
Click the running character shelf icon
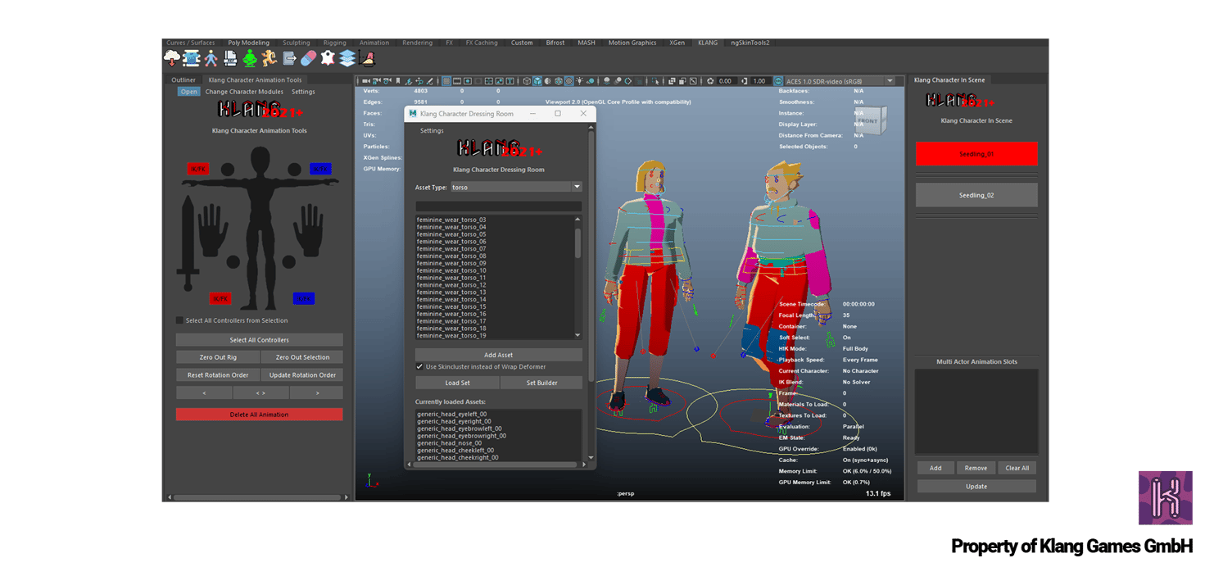click(270, 57)
